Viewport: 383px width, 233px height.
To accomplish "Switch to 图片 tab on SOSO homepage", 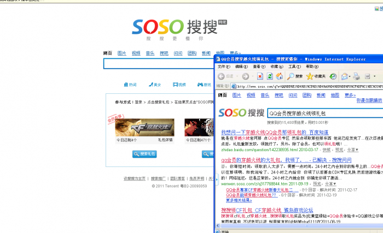I will (x=121, y=53).
